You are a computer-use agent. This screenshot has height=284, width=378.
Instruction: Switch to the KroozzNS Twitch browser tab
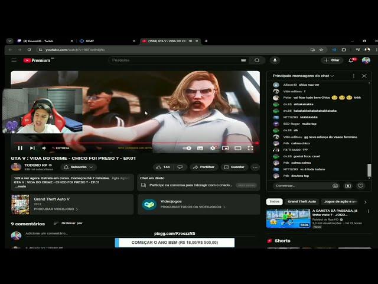coord(45,41)
